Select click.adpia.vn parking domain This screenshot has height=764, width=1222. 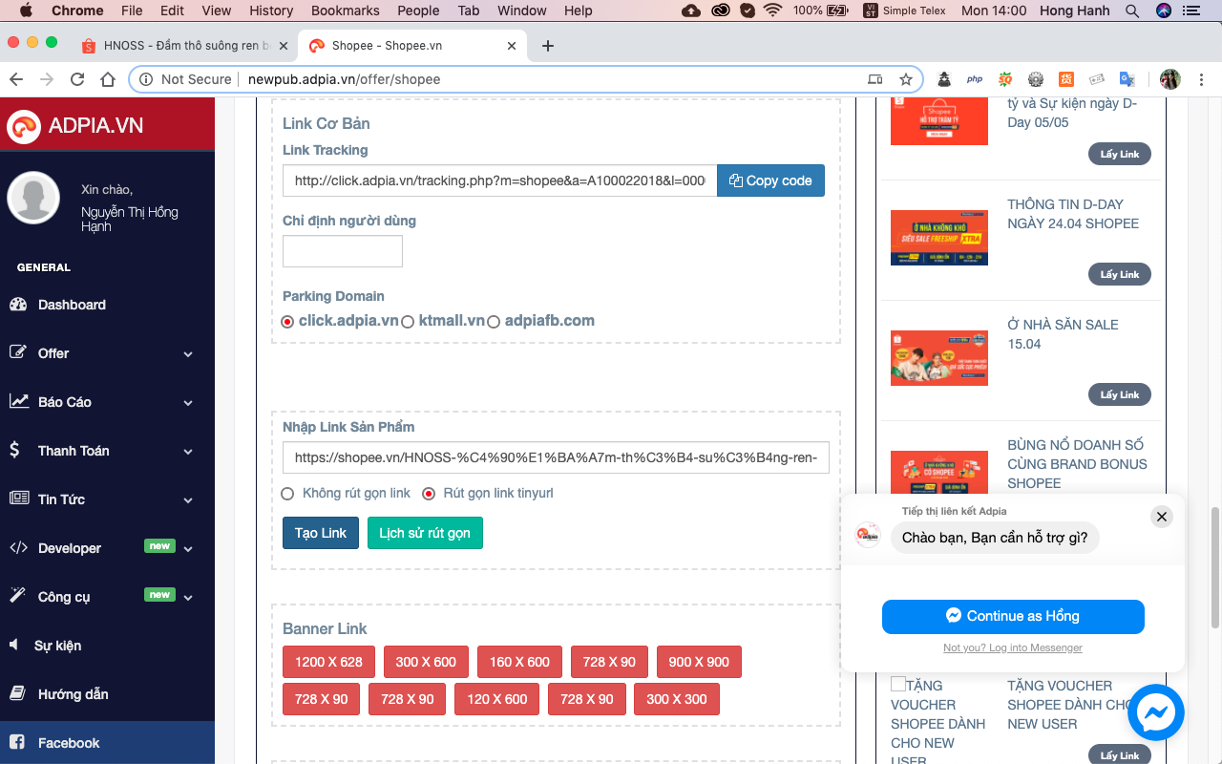pyautogui.click(x=287, y=322)
